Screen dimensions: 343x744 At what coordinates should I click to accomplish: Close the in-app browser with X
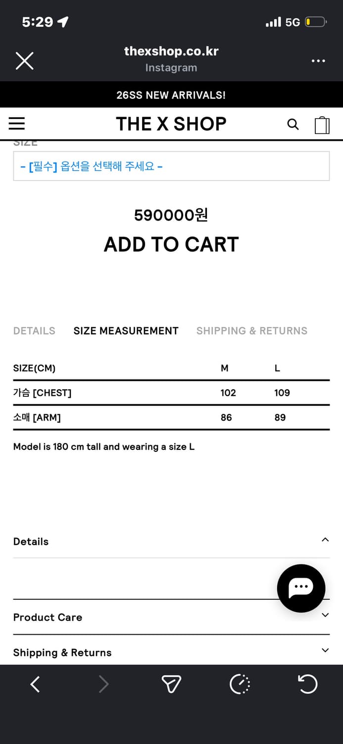[x=24, y=61]
